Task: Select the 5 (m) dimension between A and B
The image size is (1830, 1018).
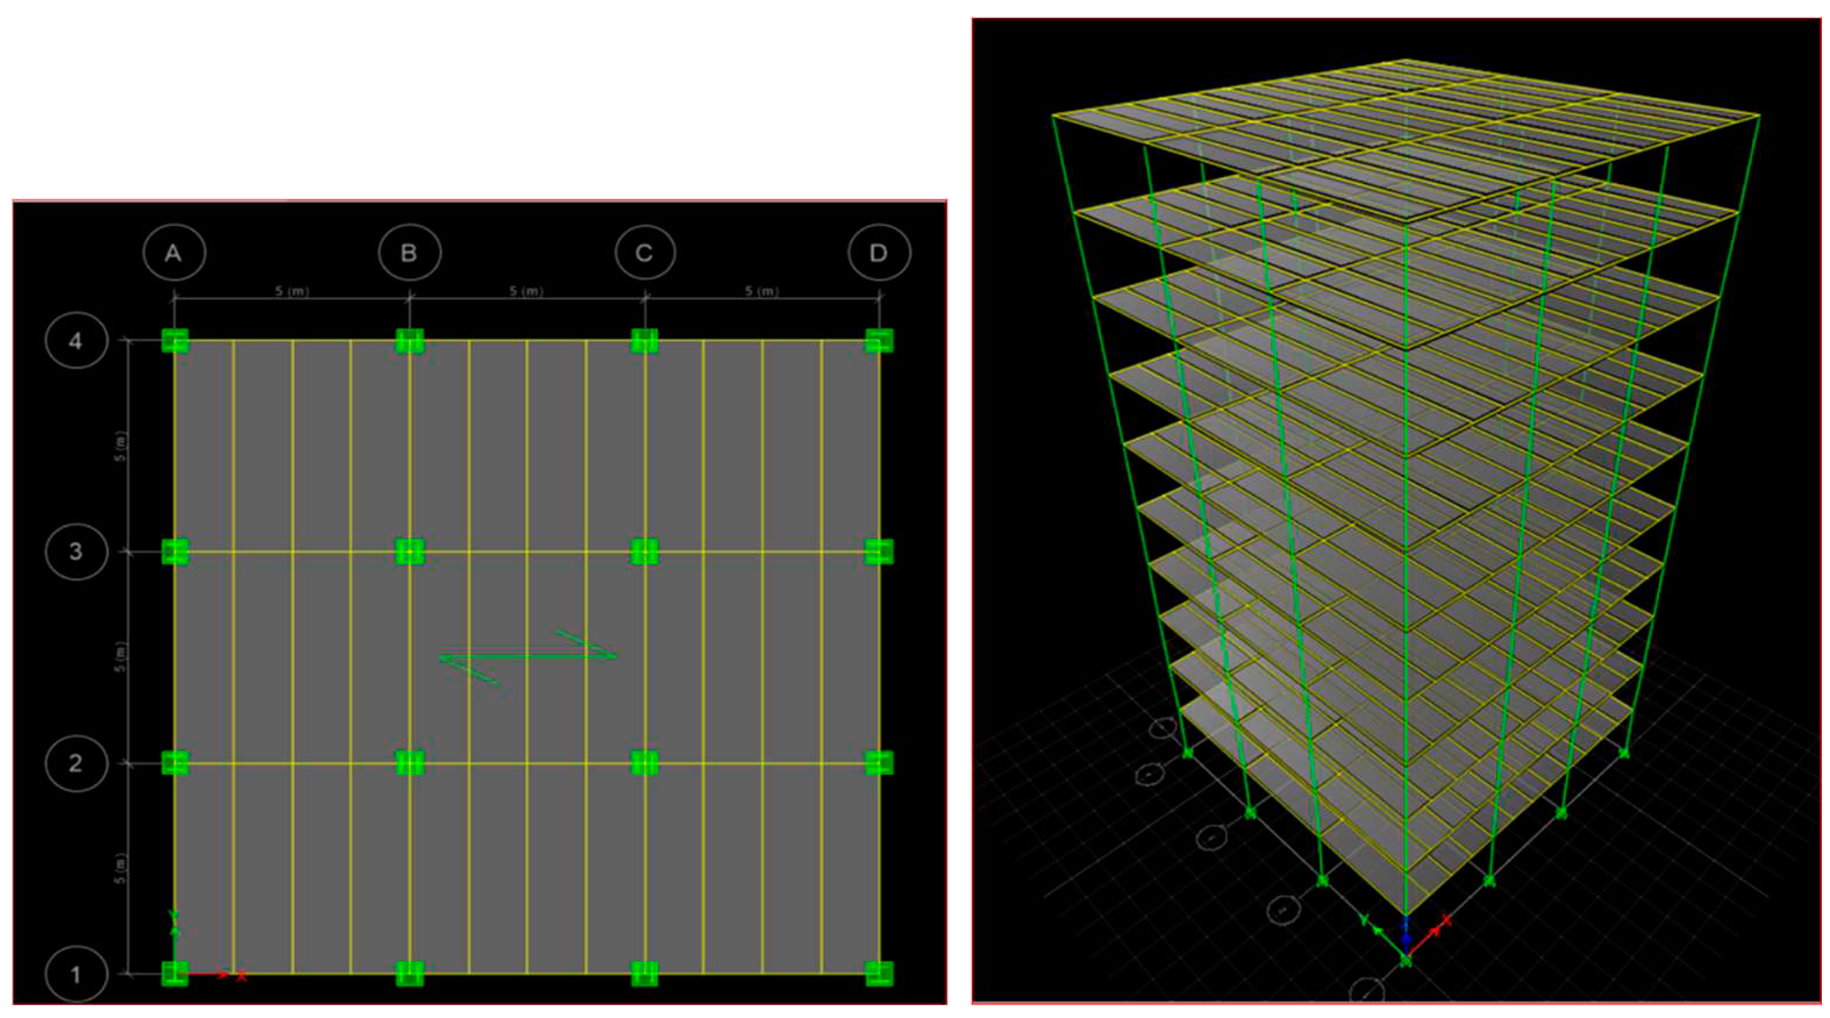Action: pyautogui.click(x=292, y=291)
